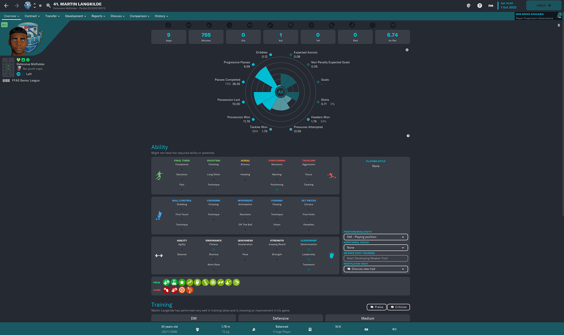Open the hamburger list menu beside club badge
This screenshot has width=564, height=335.
pos(40,6)
